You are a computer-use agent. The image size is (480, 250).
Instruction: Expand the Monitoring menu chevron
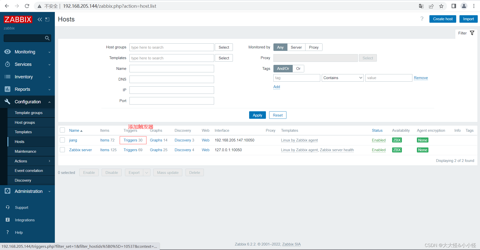(49, 52)
